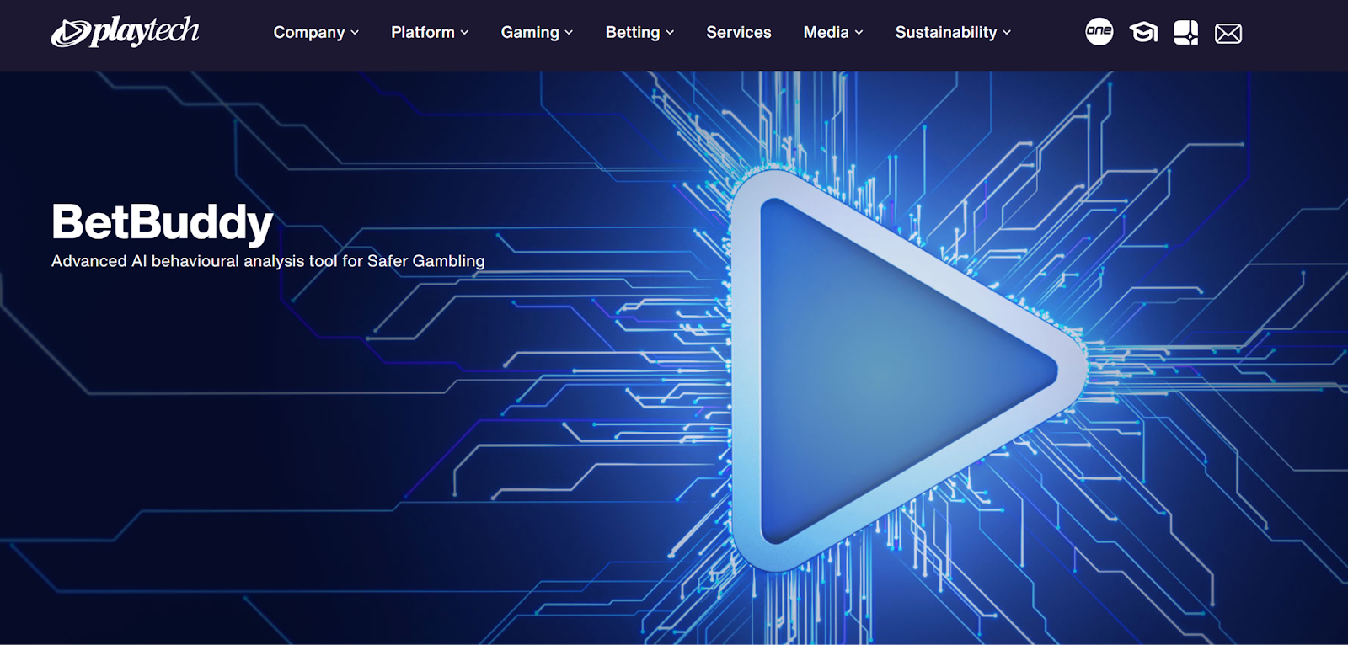Expand the chevron next to Sustainability
This screenshot has width=1348, height=645.
(x=1007, y=33)
